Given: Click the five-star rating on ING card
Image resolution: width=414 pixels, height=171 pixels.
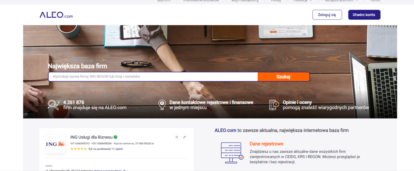Looking at the screenshot, I should [x=78, y=149].
